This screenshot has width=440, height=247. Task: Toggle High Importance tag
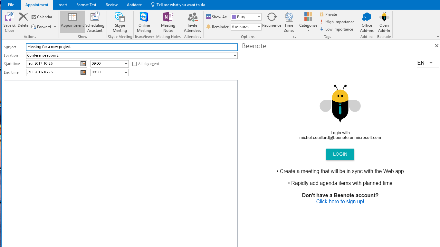[x=337, y=22]
